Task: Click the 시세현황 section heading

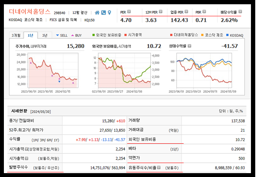Action: 19,111
